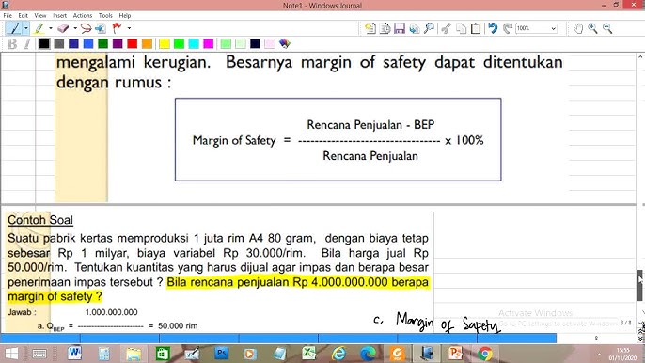Open the Insert menu
Image resolution: width=645 pixels, height=363 pixels.
59,15
